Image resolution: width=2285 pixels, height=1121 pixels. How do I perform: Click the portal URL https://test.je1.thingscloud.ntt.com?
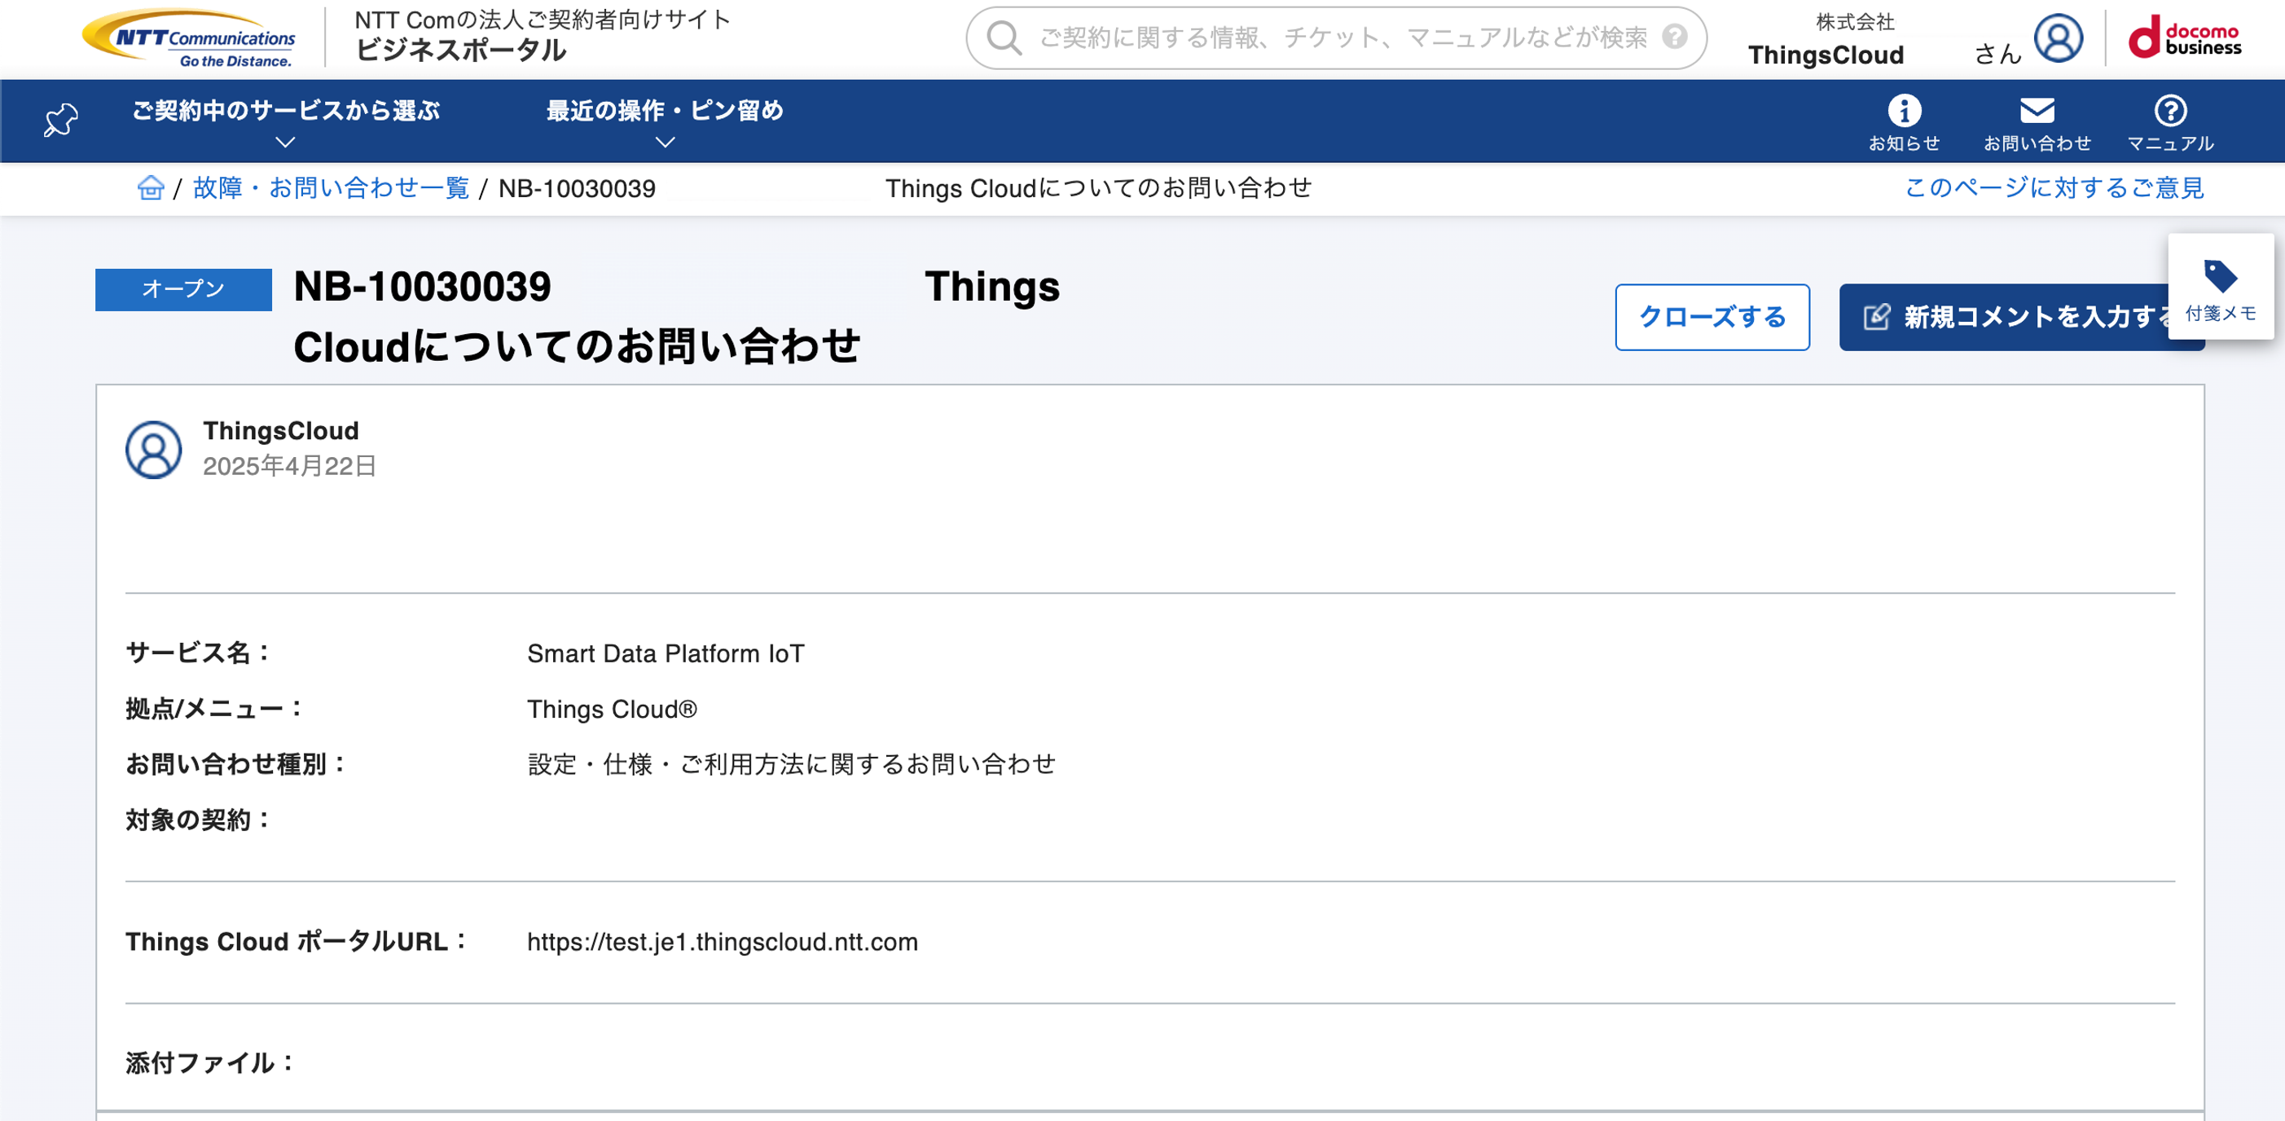pos(722,942)
